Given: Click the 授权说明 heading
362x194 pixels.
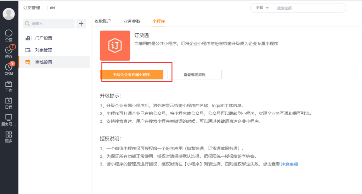Looking at the screenshot, I should (110, 138).
